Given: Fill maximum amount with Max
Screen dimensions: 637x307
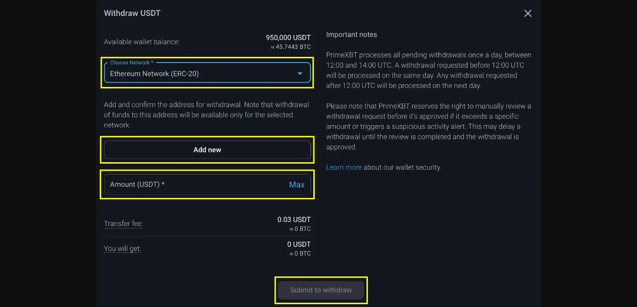Looking at the screenshot, I should click(297, 185).
